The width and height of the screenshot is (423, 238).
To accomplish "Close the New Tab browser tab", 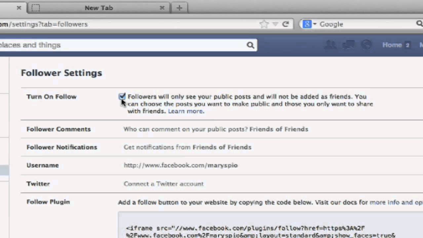I will pyautogui.click(x=162, y=8).
